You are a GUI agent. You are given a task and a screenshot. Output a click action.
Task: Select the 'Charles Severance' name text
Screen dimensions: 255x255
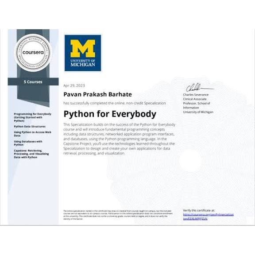[x=196, y=95]
